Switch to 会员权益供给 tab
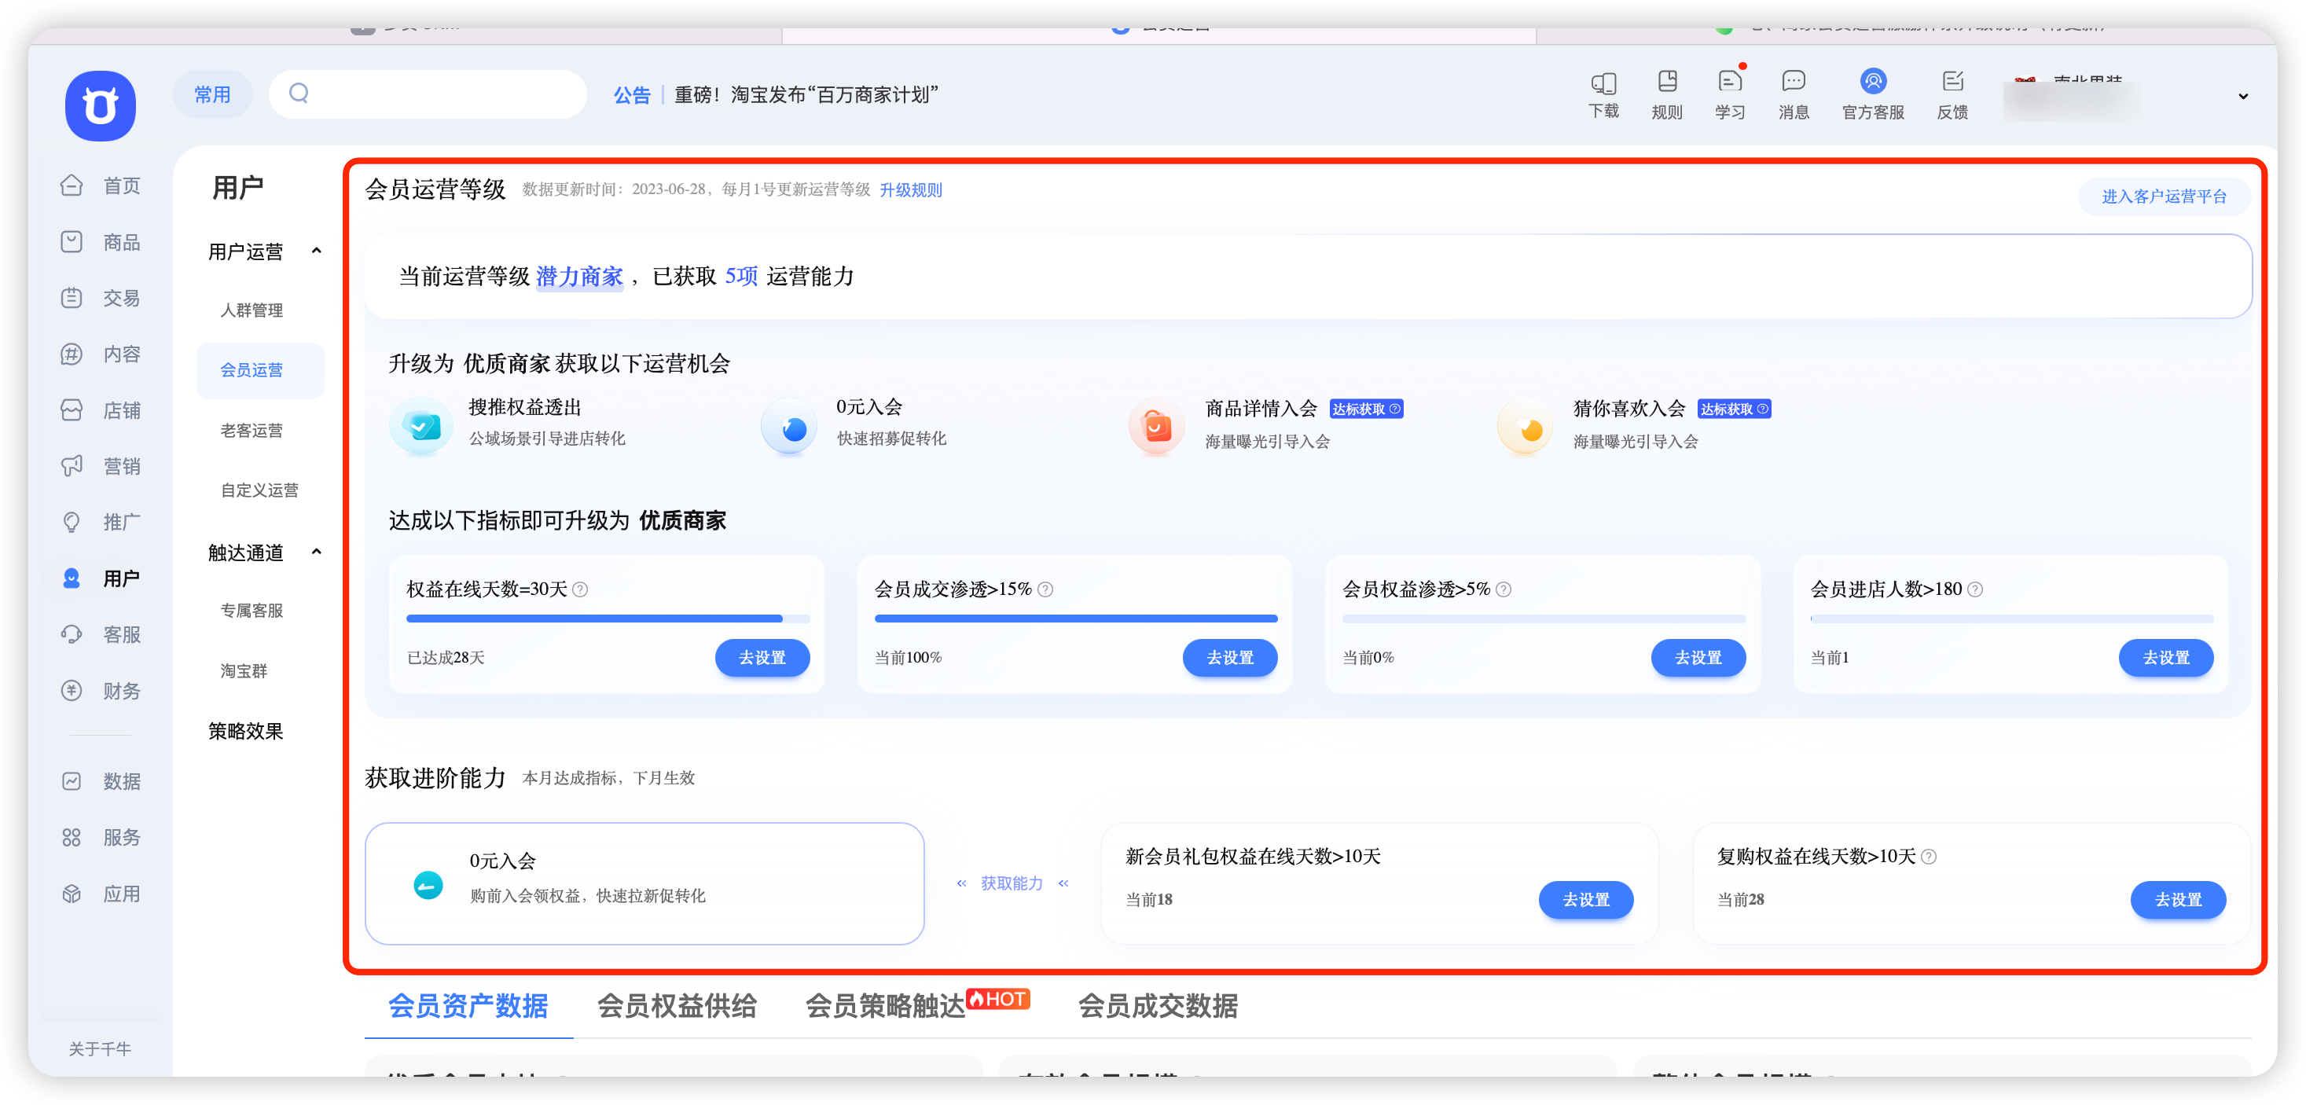Image resolution: width=2306 pixels, height=1105 pixels. (x=677, y=1006)
